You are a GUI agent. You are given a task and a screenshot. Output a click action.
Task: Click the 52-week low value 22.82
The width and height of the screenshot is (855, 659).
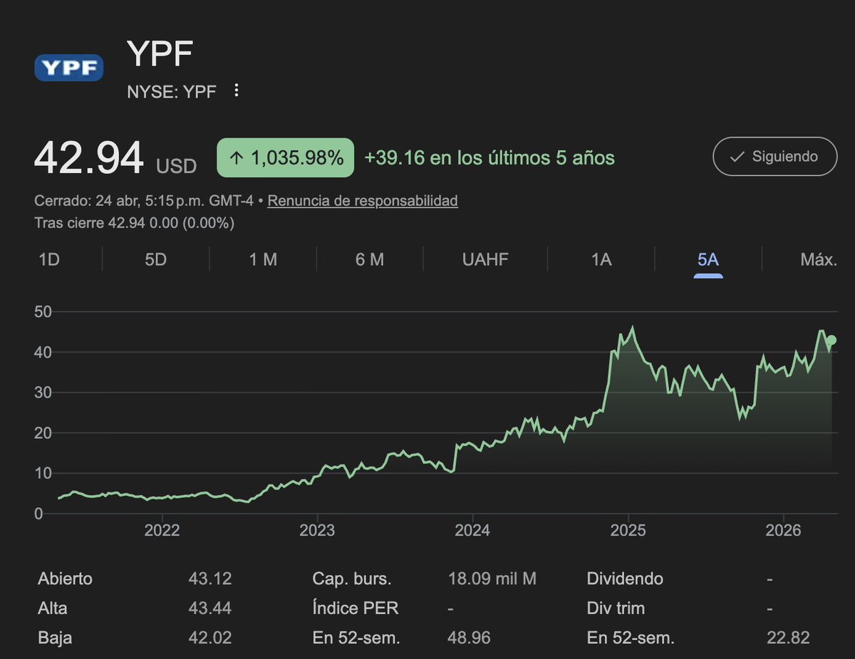click(789, 638)
